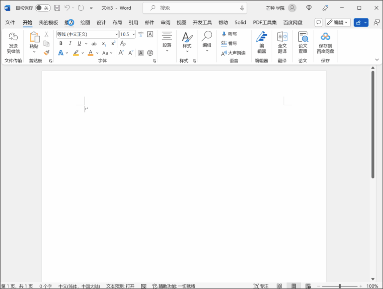Click the Redo arrow in title bar

[x=81, y=8]
